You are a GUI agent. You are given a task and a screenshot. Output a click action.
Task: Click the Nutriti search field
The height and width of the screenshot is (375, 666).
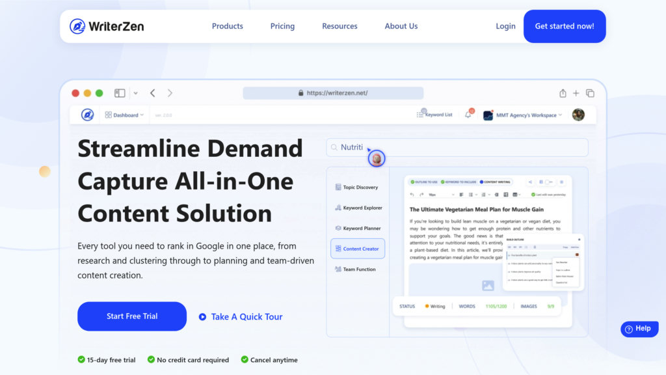point(457,147)
